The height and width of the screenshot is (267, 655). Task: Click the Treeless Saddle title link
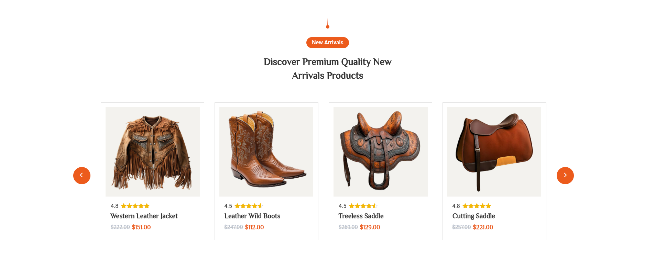coord(361,216)
